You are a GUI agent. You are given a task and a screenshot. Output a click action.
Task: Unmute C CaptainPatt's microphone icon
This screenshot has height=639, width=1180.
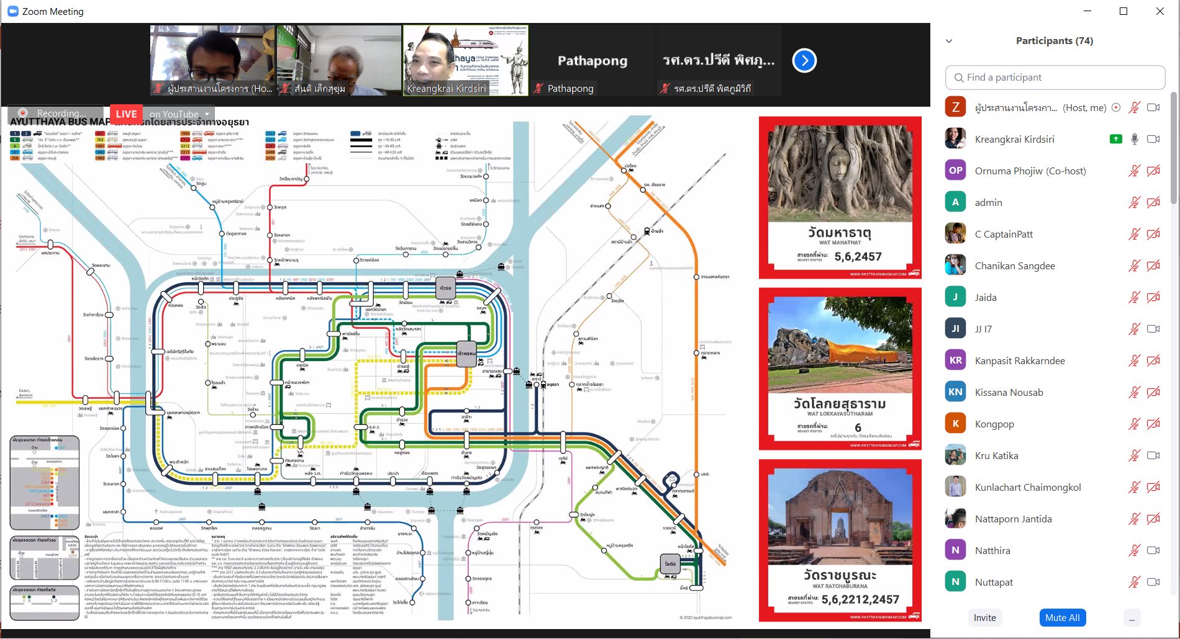pos(1134,234)
